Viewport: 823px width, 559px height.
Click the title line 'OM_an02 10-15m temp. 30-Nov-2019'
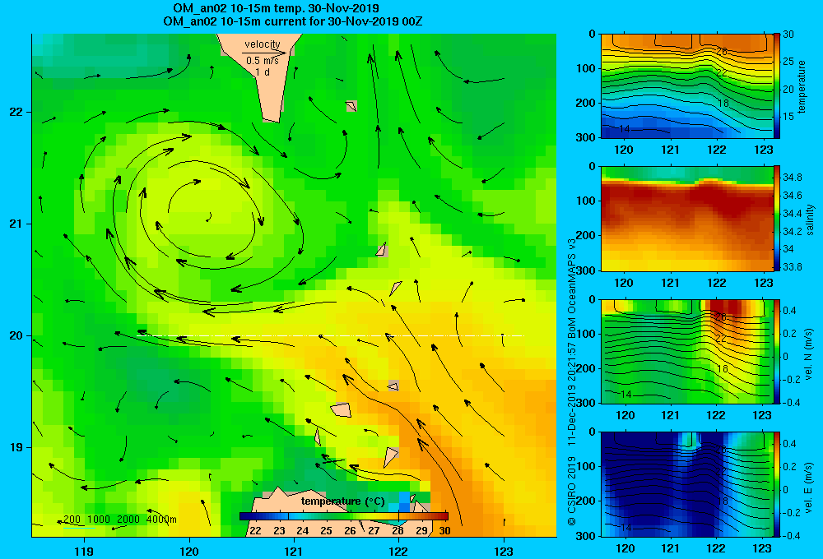coord(276,8)
